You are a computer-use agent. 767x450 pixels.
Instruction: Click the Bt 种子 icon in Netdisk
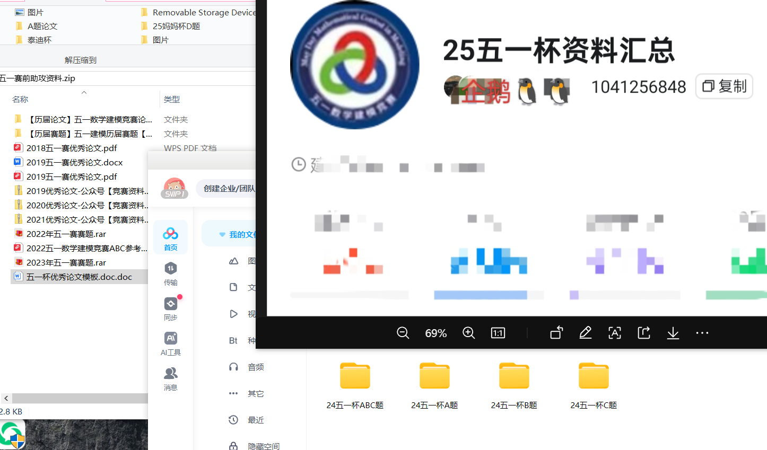click(233, 340)
